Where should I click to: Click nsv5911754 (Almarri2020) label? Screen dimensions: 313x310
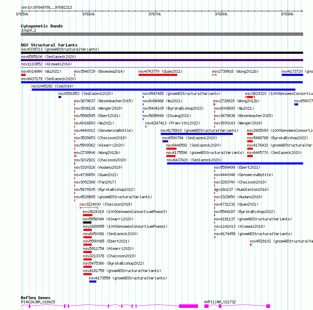tap(108, 248)
